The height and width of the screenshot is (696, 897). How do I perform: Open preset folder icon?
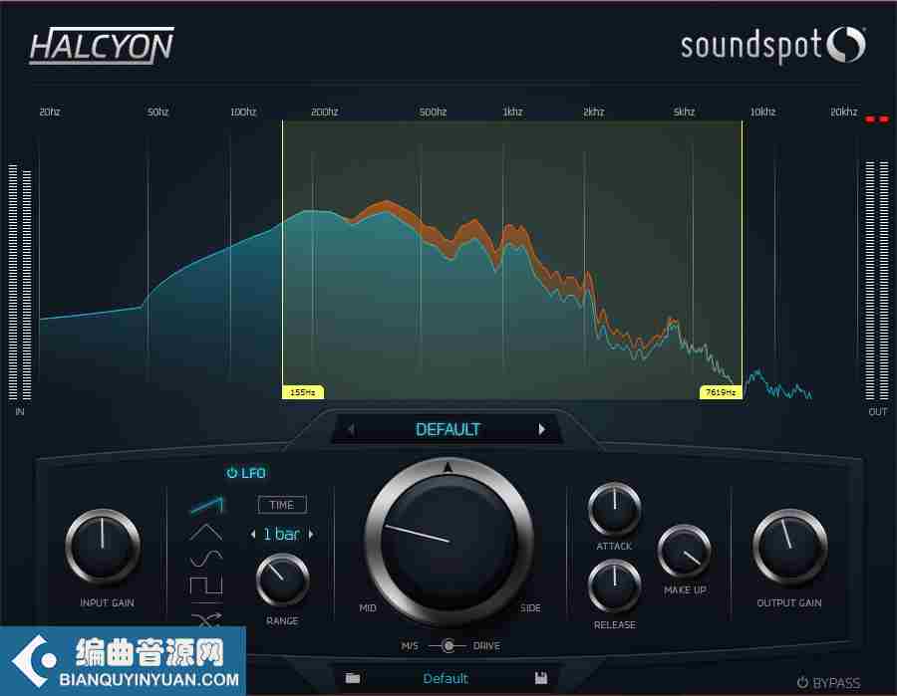(x=353, y=678)
